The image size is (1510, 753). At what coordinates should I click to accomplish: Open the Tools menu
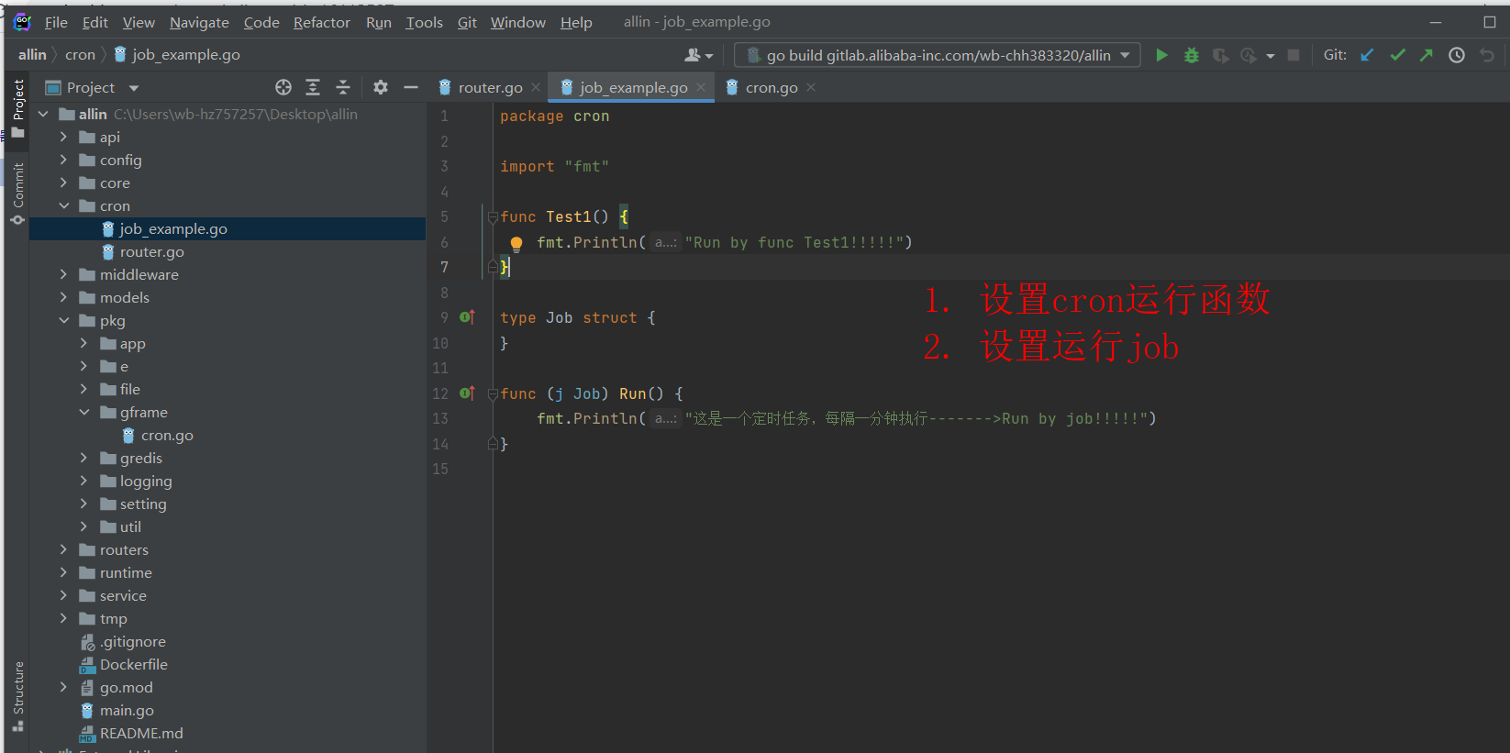(x=424, y=22)
